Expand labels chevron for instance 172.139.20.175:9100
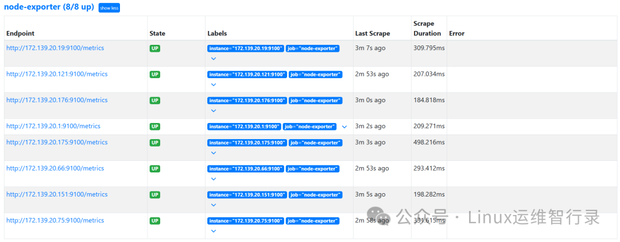The height and width of the screenshot is (242, 620). click(x=214, y=153)
